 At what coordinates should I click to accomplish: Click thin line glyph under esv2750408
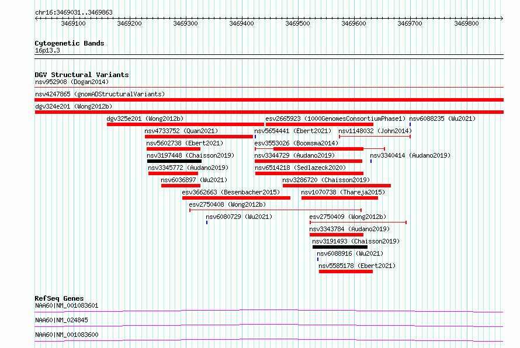[x=275, y=210]
